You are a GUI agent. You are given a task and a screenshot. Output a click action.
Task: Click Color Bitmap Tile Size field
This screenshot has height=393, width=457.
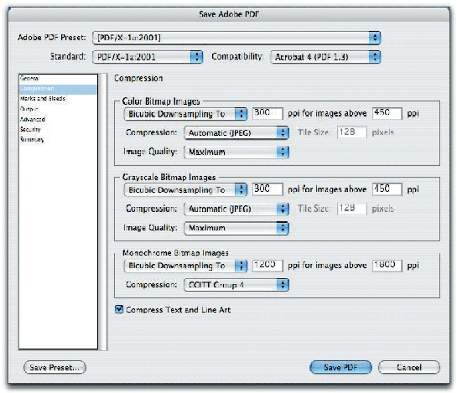[x=352, y=132]
